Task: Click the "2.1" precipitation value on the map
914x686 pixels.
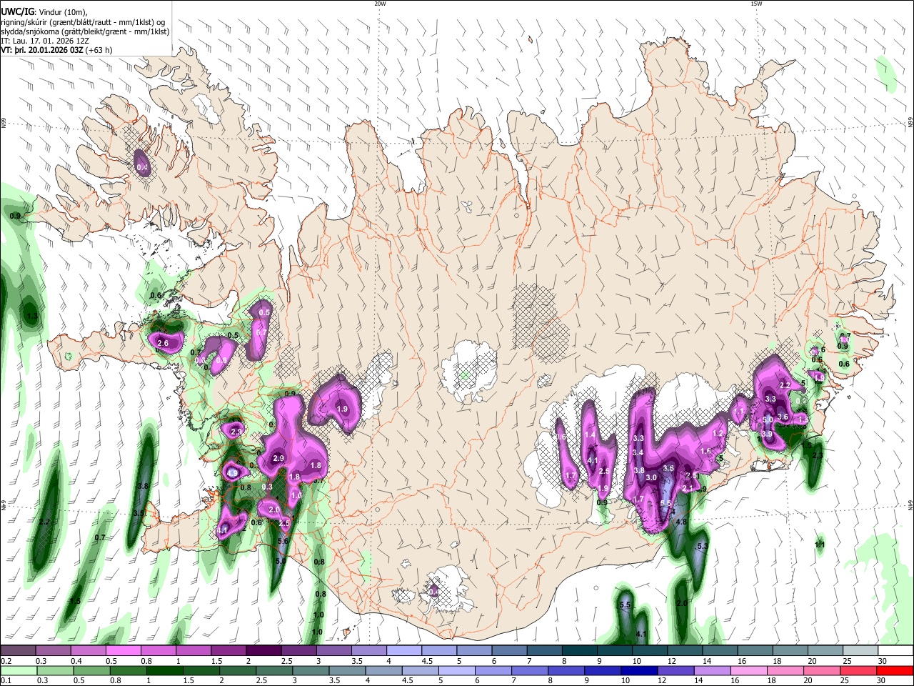Action: pyautogui.click(x=688, y=488)
